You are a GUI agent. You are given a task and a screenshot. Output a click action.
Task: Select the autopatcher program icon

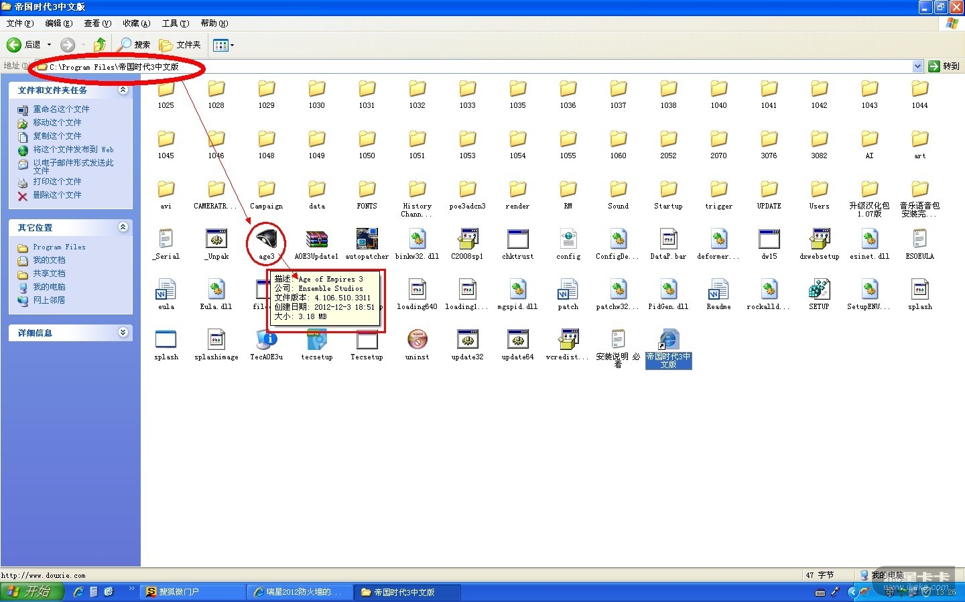[x=367, y=239]
